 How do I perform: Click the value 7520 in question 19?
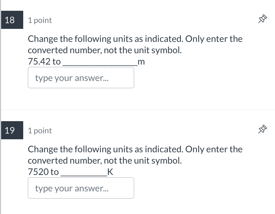click(38, 172)
